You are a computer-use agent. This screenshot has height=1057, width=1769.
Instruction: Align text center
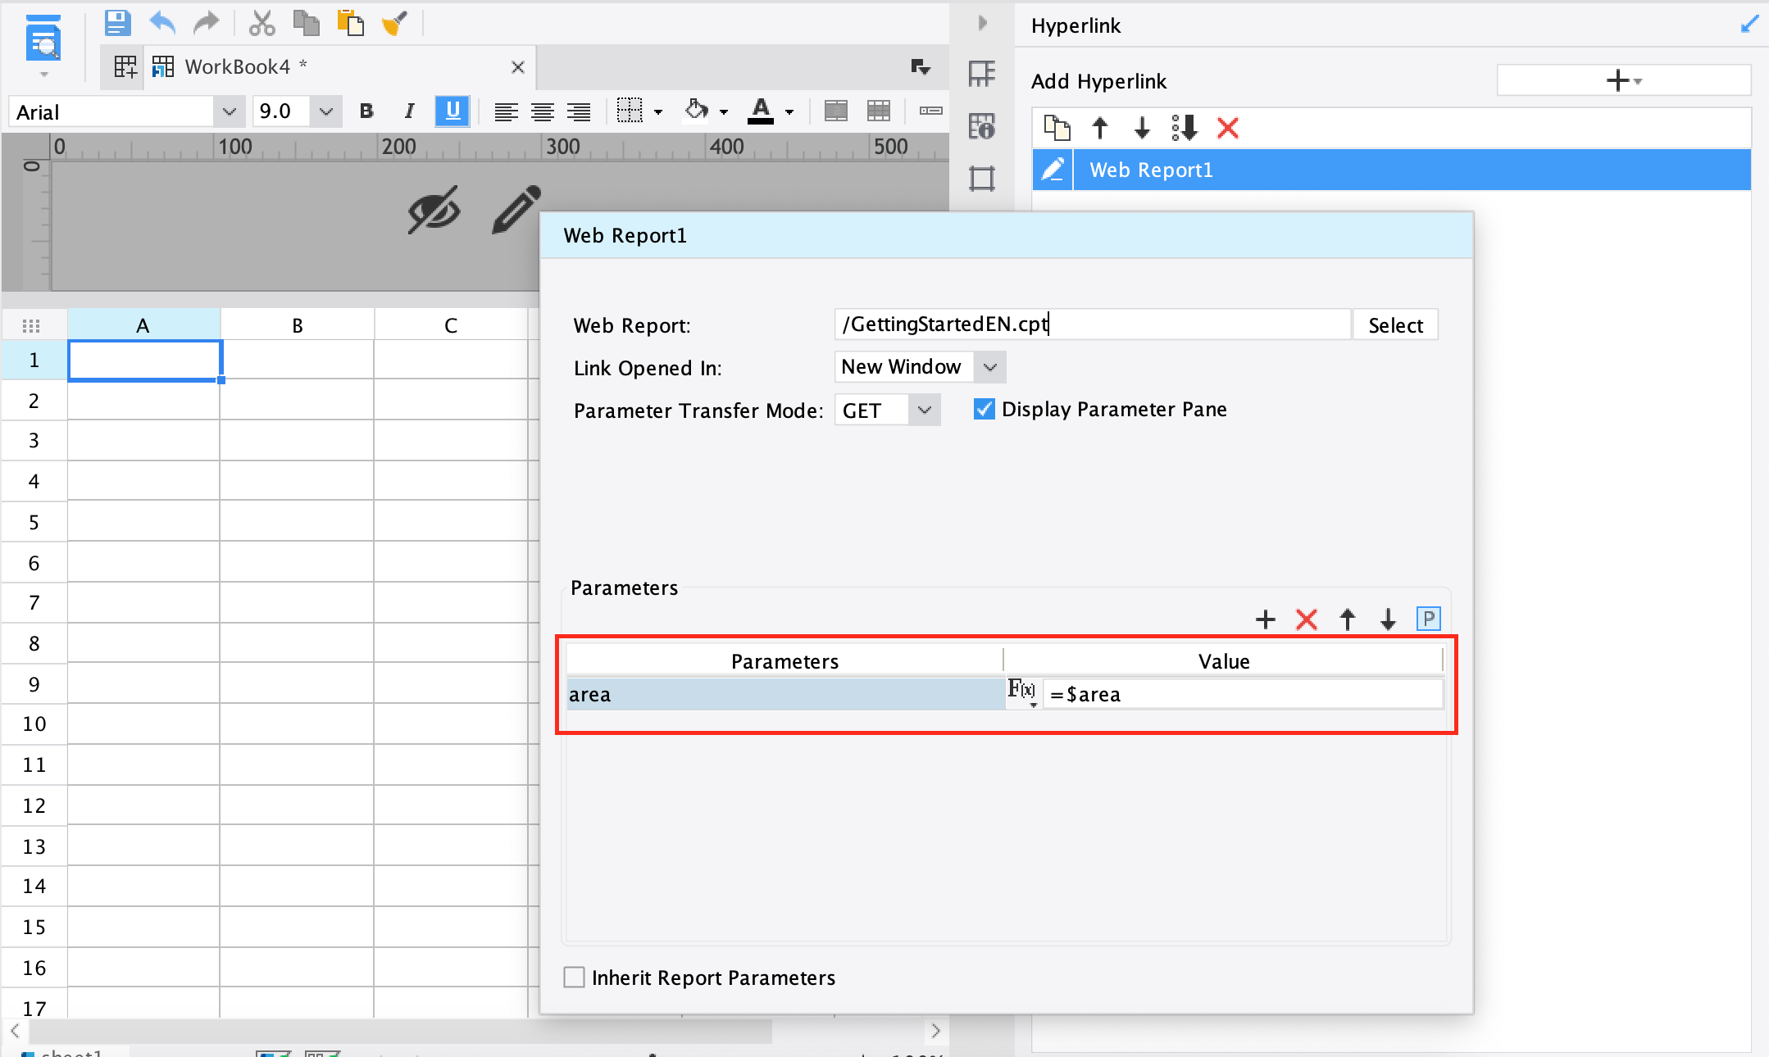(x=542, y=111)
